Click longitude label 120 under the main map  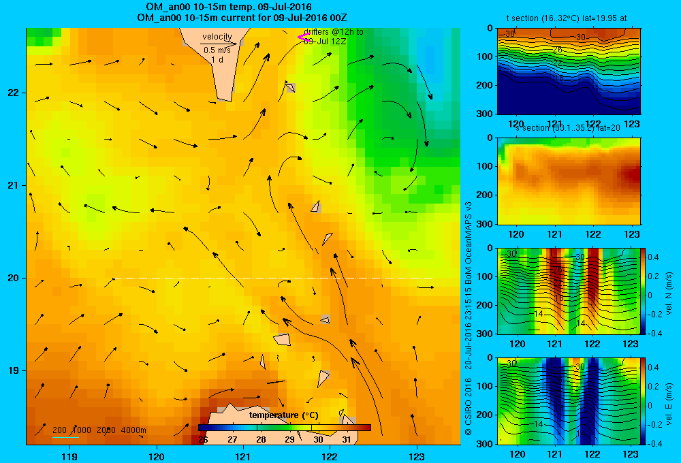pos(157,457)
